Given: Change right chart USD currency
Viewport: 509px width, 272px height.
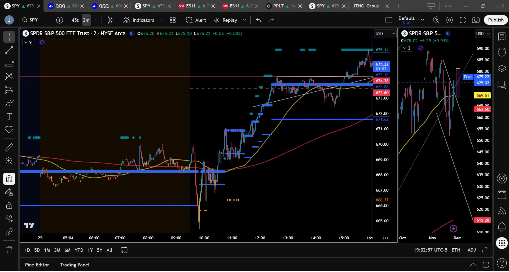Looking at the screenshot, I should [483, 34].
